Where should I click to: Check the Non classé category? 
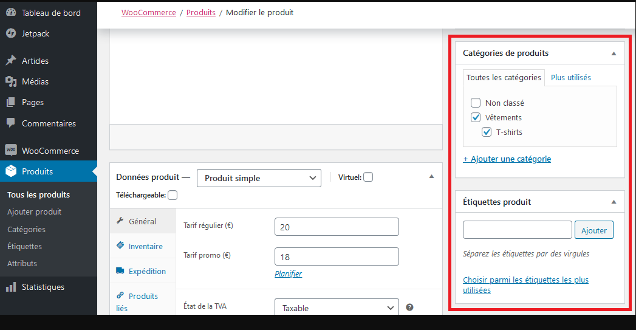(x=476, y=103)
